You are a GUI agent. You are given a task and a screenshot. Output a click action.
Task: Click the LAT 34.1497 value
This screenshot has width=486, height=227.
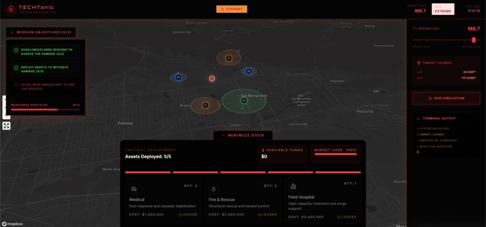pyautogui.click(x=470, y=72)
